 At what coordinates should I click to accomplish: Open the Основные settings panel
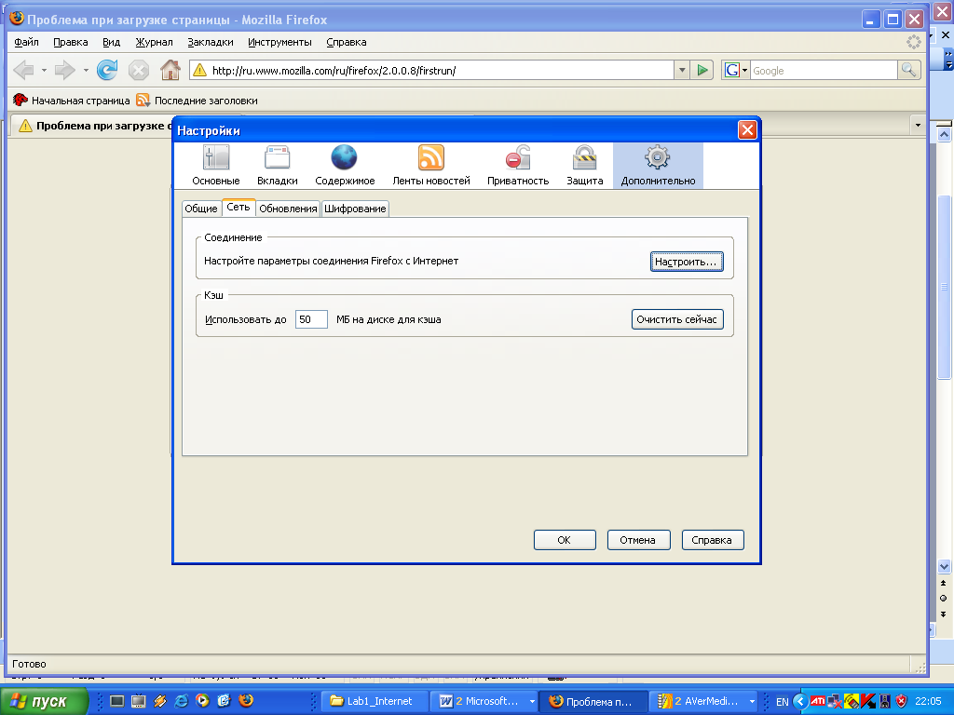pyautogui.click(x=216, y=166)
